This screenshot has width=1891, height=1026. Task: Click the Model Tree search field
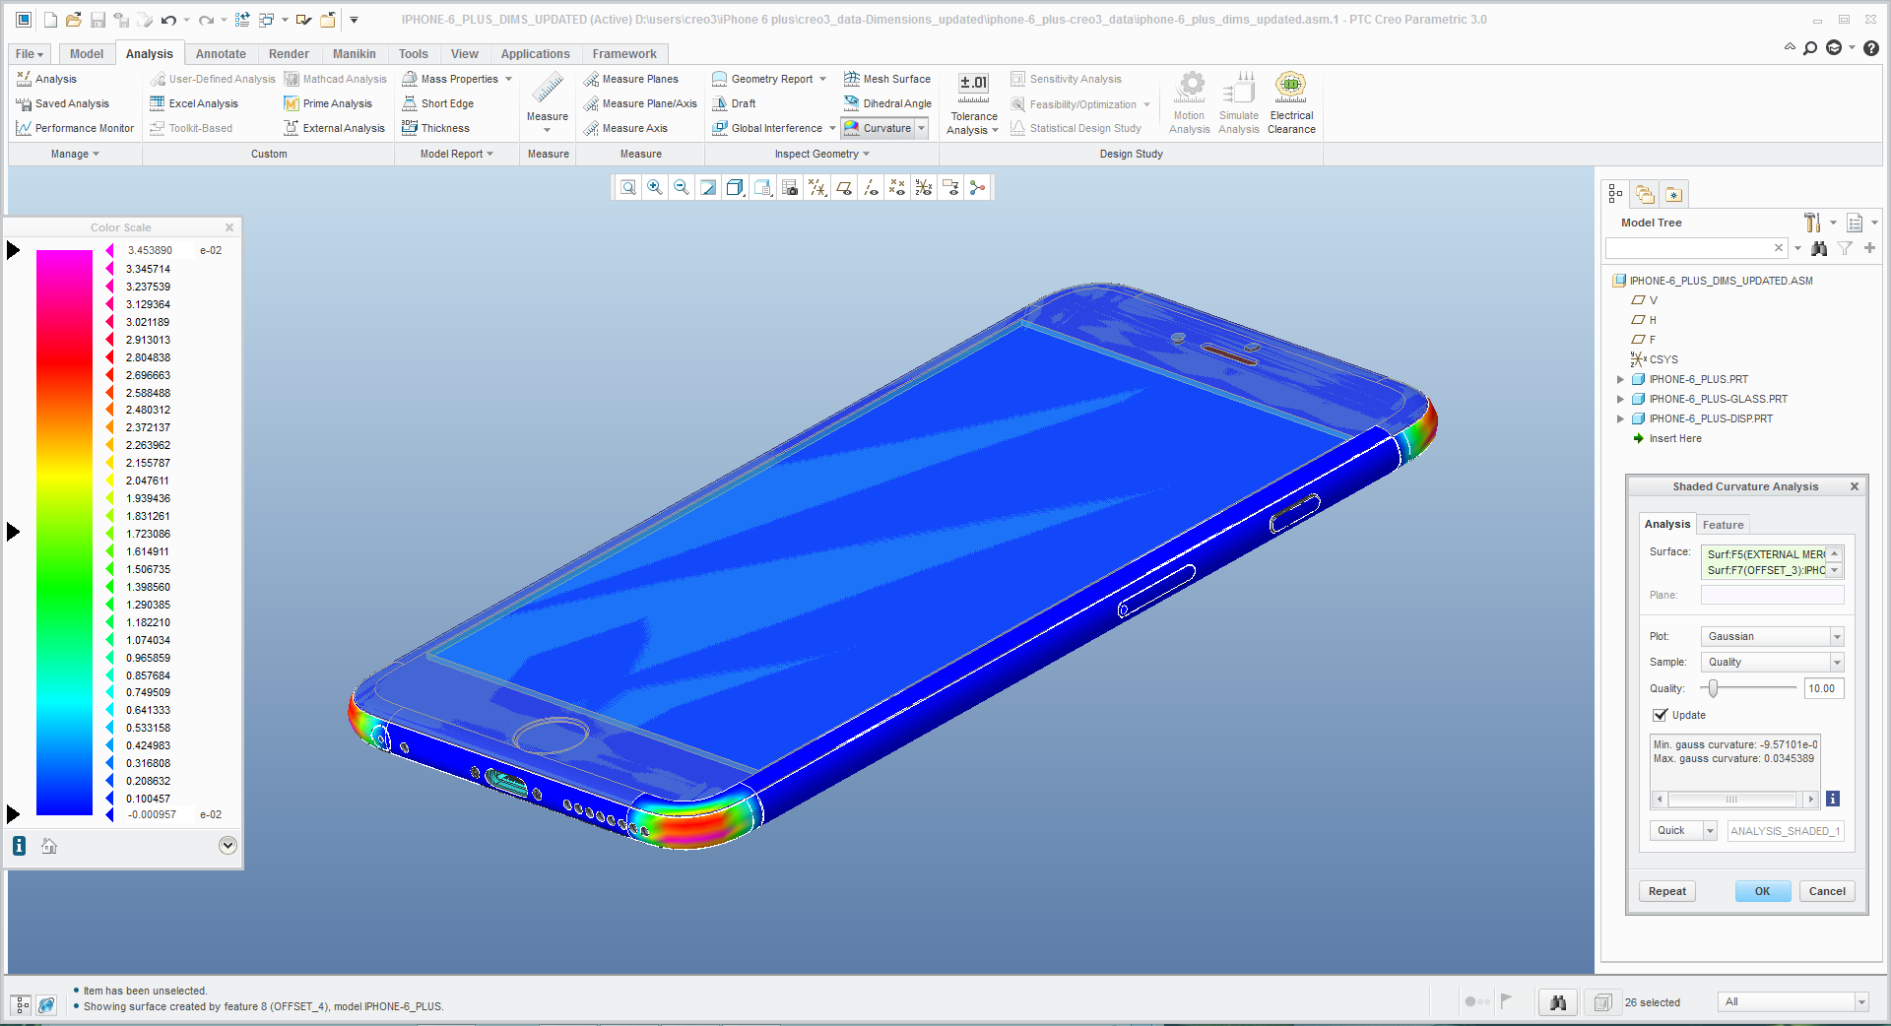[x=1696, y=248]
